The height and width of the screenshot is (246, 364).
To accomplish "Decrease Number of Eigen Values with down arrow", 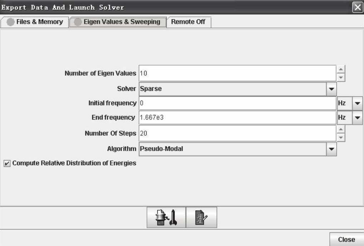I will point(341,77).
